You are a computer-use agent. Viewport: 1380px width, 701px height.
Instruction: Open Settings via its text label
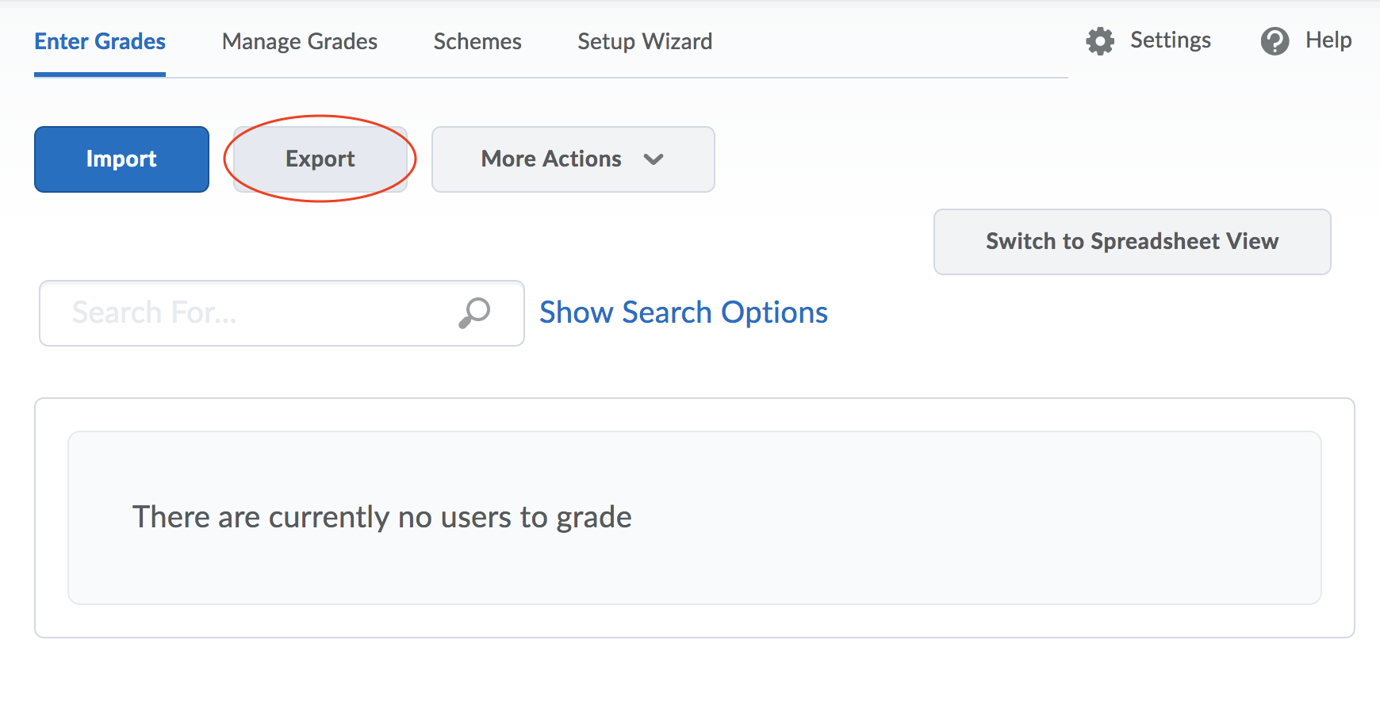[1170, 40]
